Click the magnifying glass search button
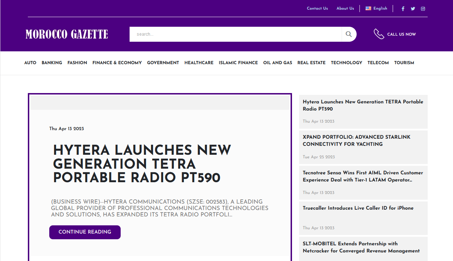Viewport: 453px width, 261px height. 349,34
